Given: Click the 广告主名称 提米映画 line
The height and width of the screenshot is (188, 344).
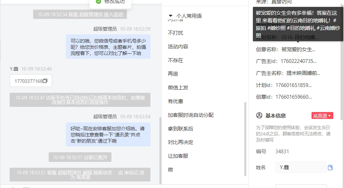Looking at the screenshot, I should 288,73.
